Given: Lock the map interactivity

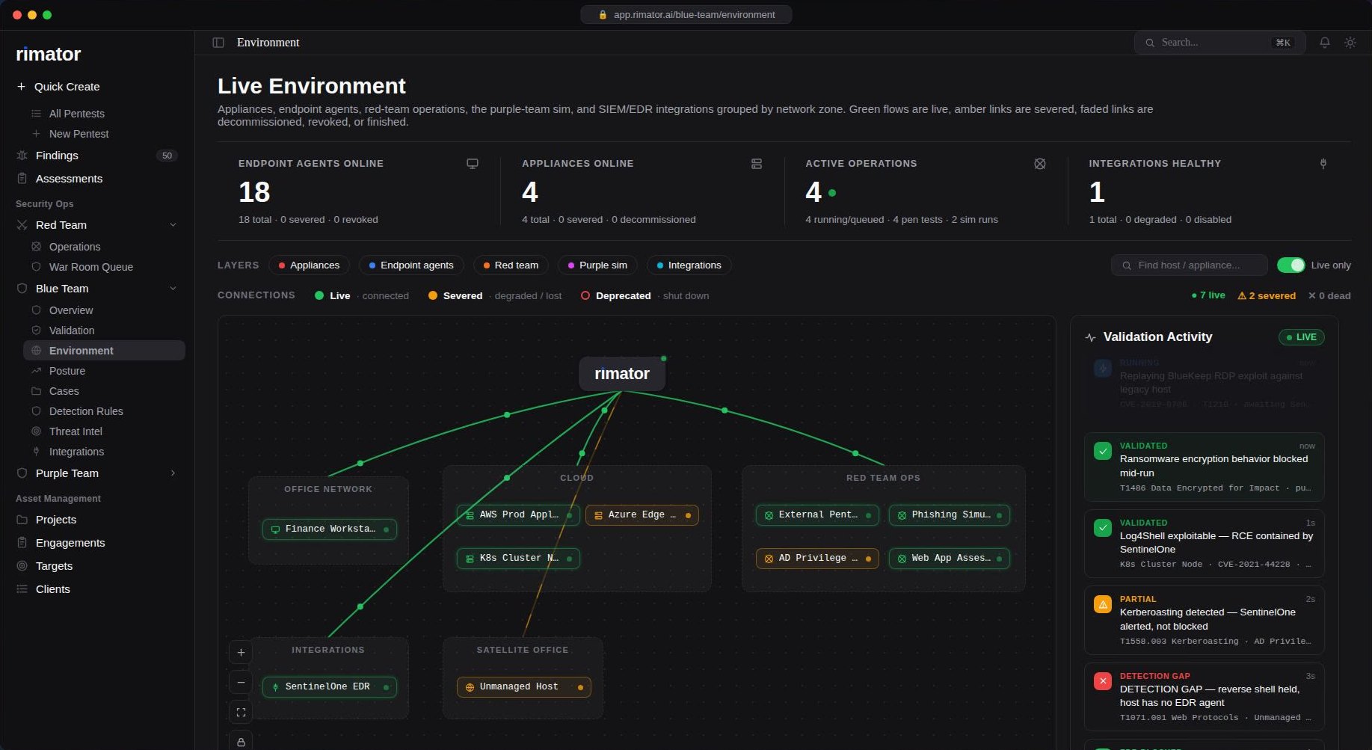Looking at the screenshot, I should click(x=241, y=741).
